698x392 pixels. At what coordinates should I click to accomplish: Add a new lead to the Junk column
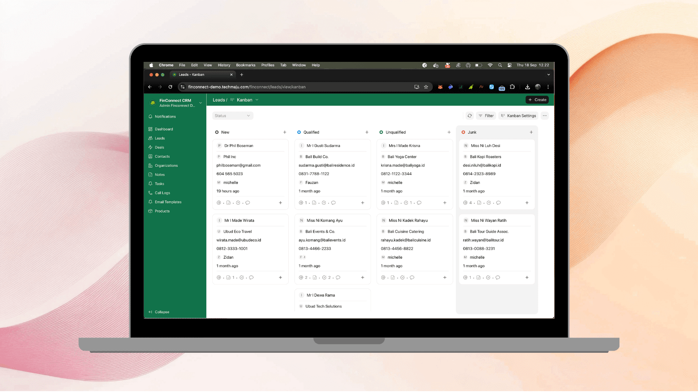pos(531,132)
